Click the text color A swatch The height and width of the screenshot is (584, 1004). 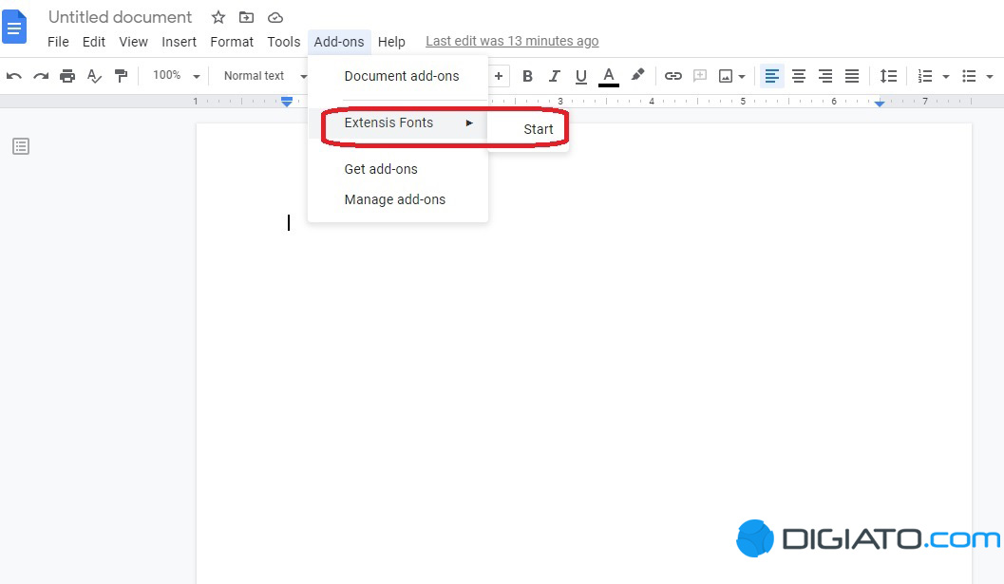[x=609, y=76]
